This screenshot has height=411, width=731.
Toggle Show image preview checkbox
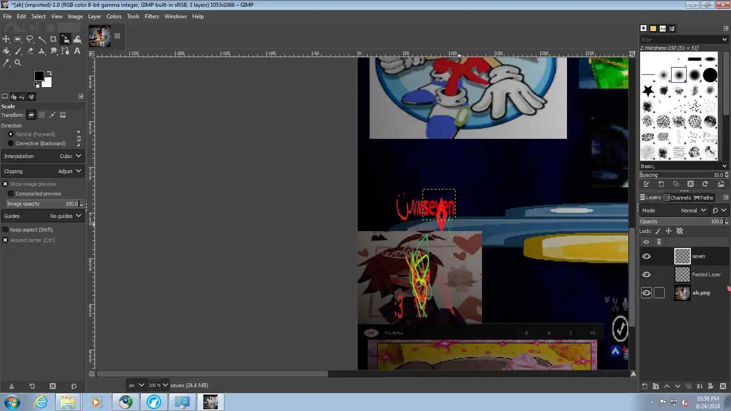click(x=5, y=184)
